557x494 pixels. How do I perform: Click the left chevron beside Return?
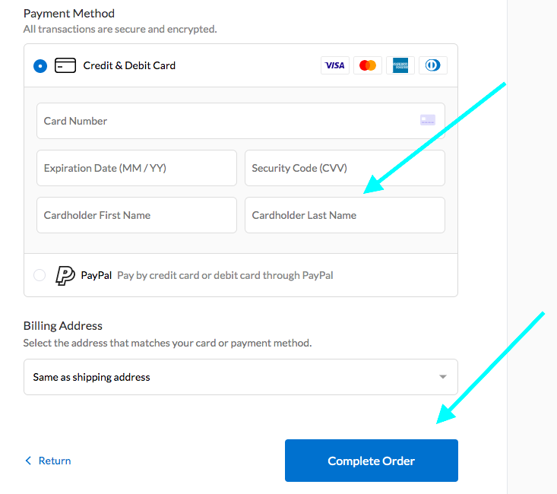click(x=28, y=461)
